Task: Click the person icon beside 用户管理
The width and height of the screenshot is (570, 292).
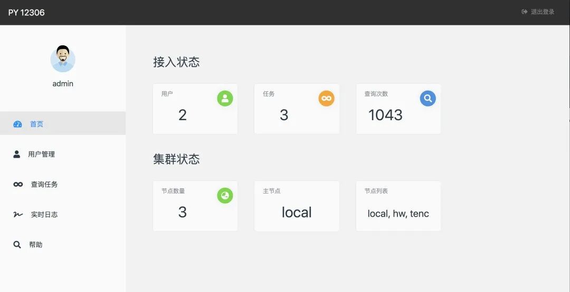Action: click(17, 154)
